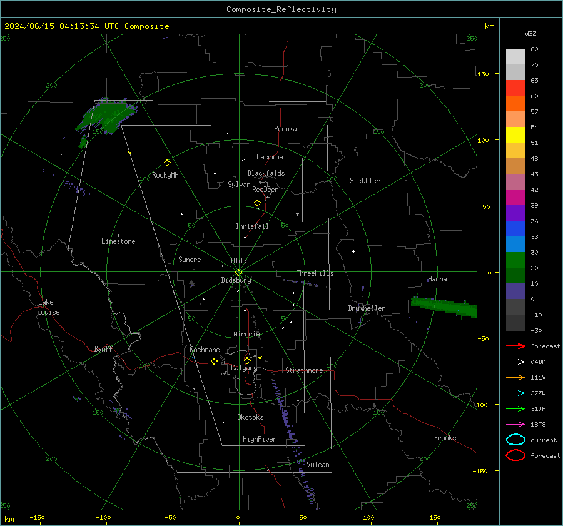
Task: Select the Olds label
Action: point(238,261)
